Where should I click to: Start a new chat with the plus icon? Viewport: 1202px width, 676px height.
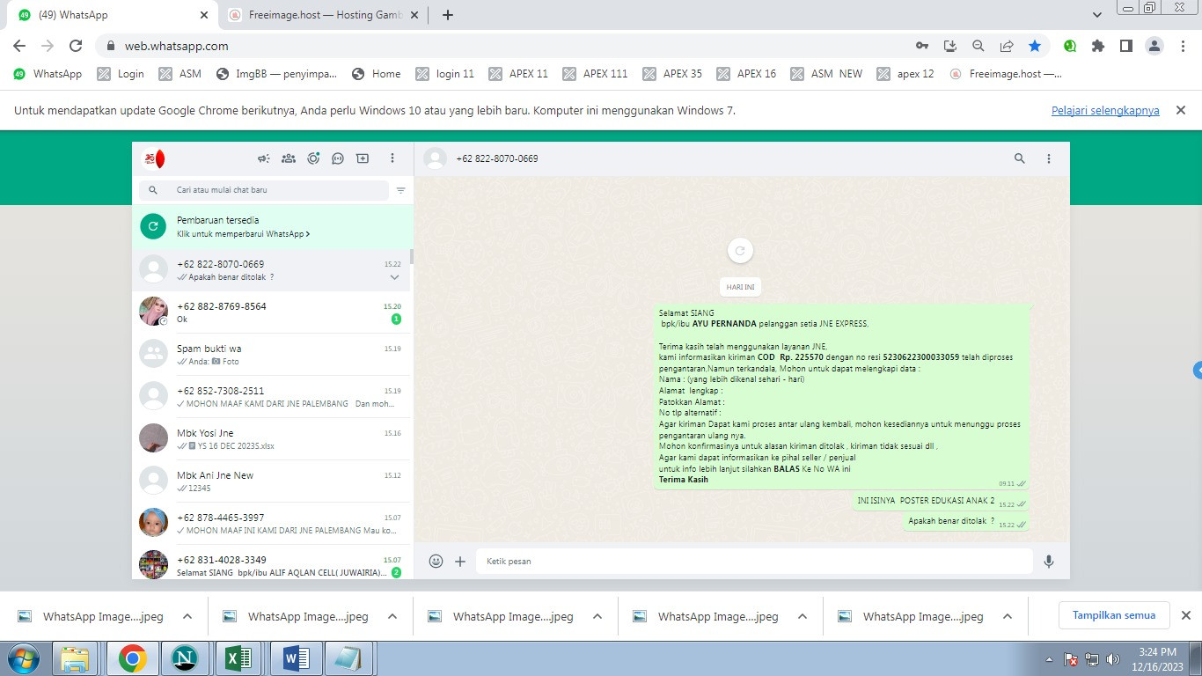363,158
